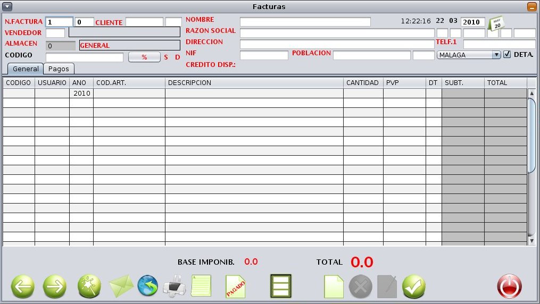Click the D label next to percent
The width and height of the screenshot is (540, 304).
click(x=177, y=57)
